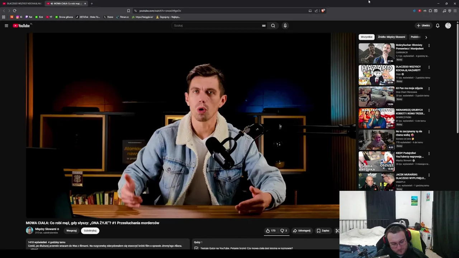Open the extensions puzzle icon
Viewport: 459px width, 258px height.
coord(430,11)
